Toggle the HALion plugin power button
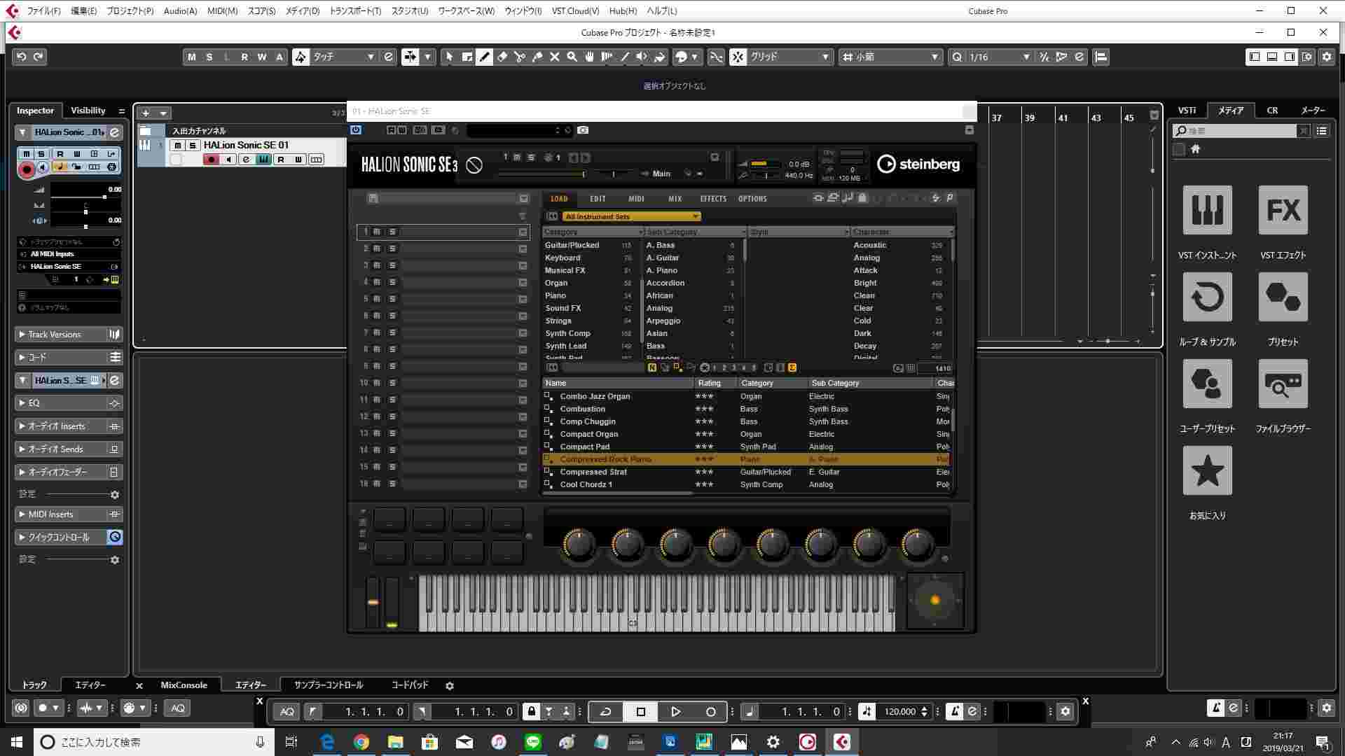The image size is (1345, 756). (x=356, y=129)
